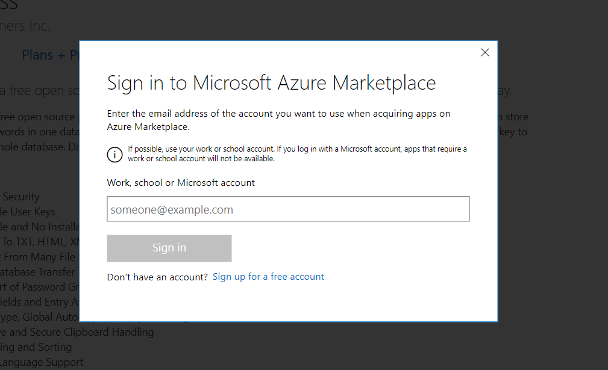Click 'Language Support' on the background page
608x370 pixels.
pyautogui.click(x=42, y=362)
